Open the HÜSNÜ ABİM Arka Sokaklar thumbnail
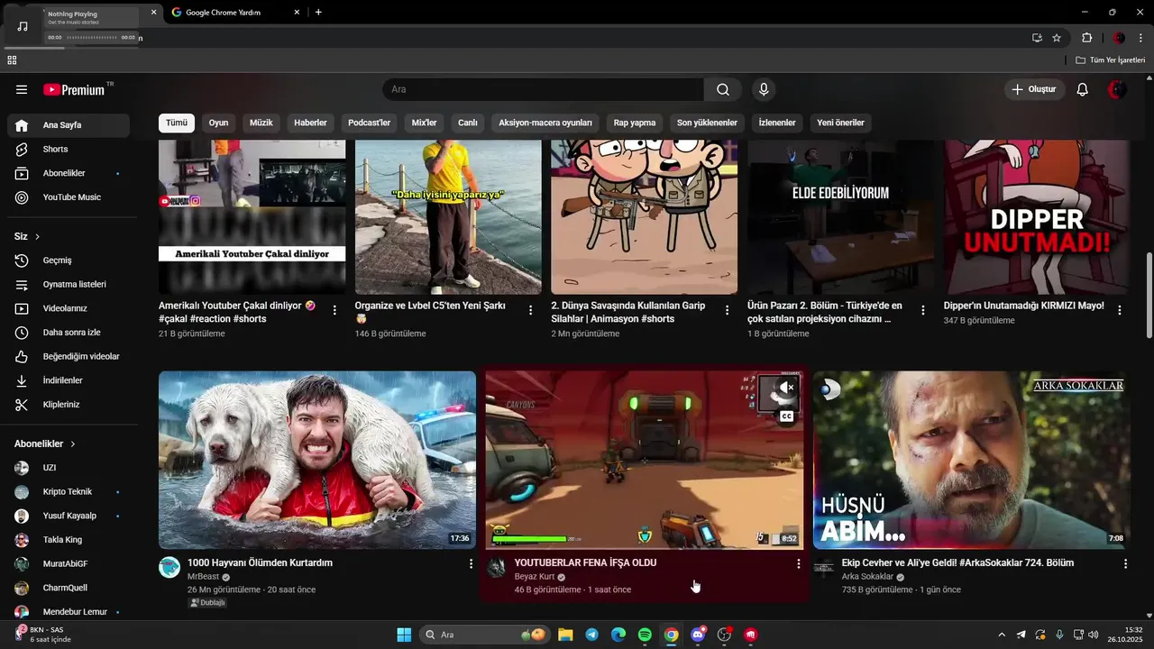The height and width of the screenshot is (649, 1154). coord(971,460)
